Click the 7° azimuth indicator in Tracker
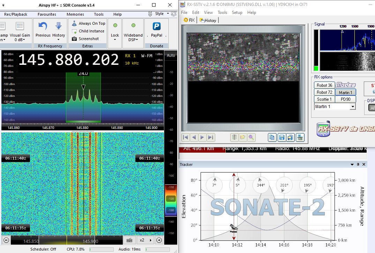The height and width of the screenshot is (253, 375). [x=214, y=185]
